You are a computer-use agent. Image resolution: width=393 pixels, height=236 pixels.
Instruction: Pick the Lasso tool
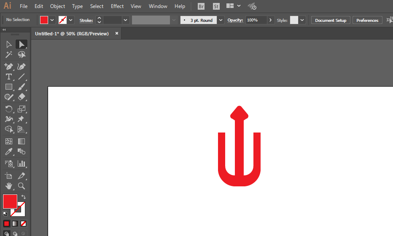pyautogui.click(x=22, y=55)
